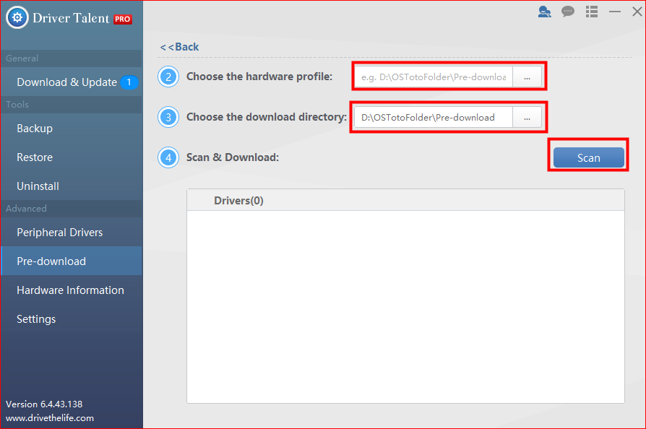Open the feedback speech bubble icon
The height and width of the screenshot is (429, 646).
pos(568,12)
